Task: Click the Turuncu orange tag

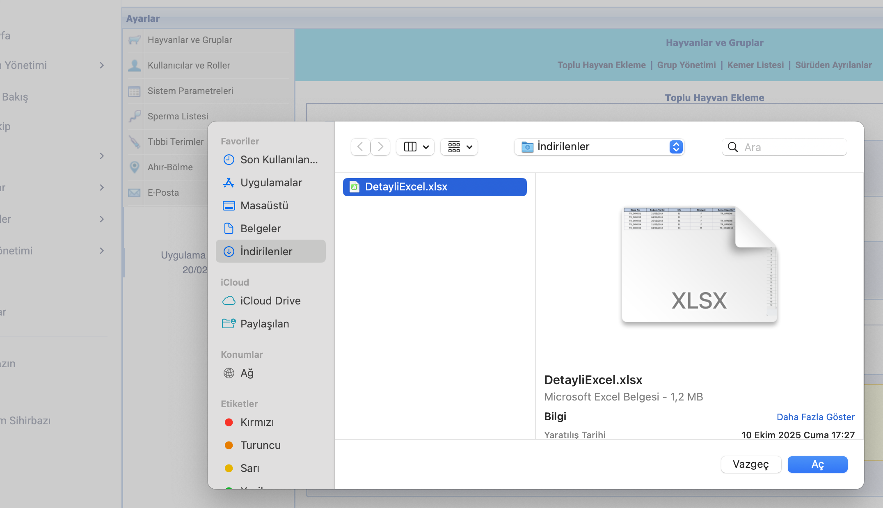Action: pos(260,445)
